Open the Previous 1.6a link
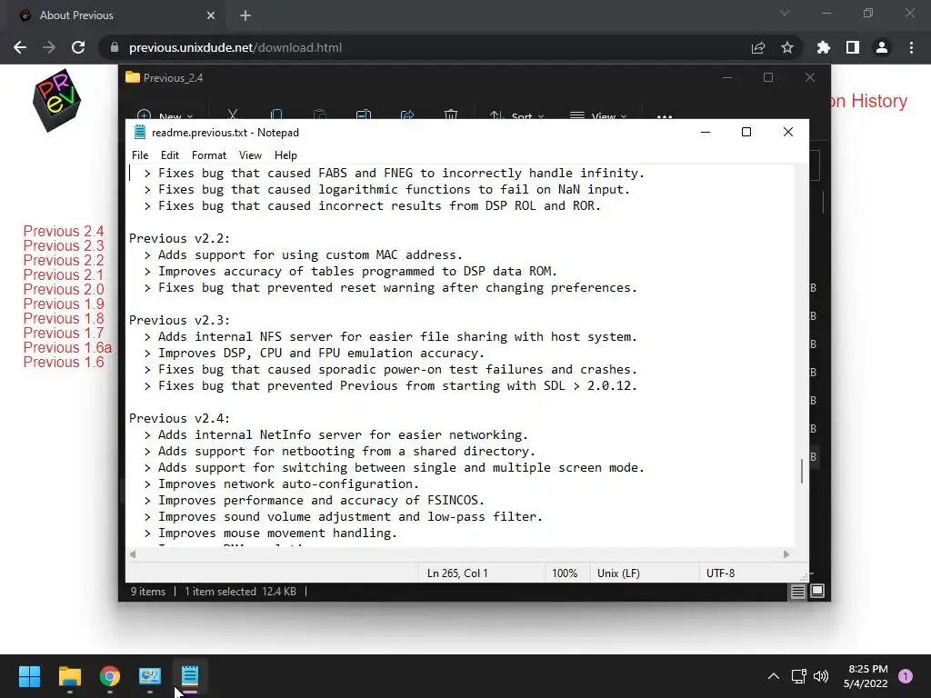931x698 pixels. point(67,347)
